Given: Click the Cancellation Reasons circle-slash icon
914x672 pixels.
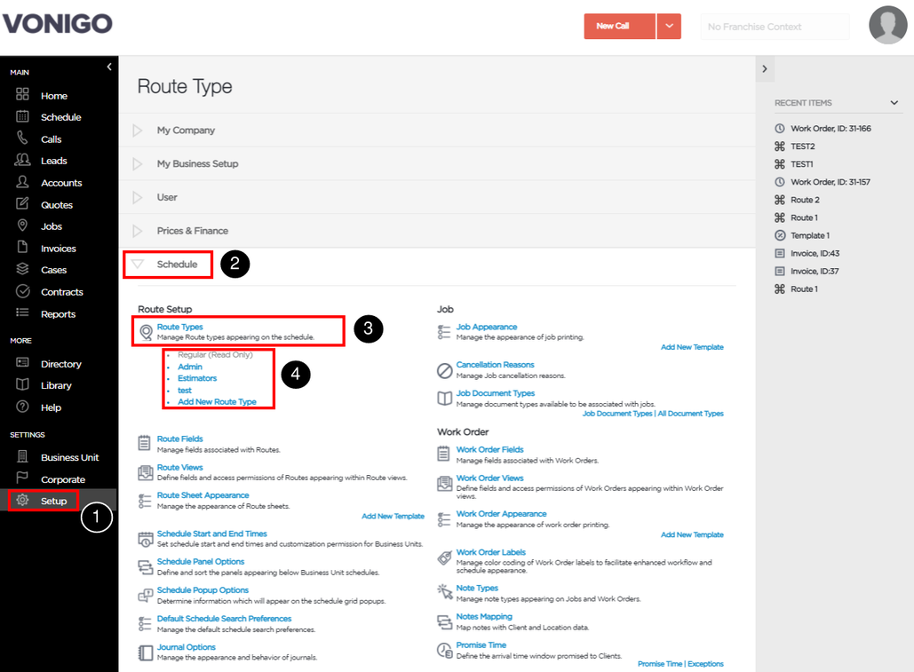Looking at the screenshot, I should 445,370.
